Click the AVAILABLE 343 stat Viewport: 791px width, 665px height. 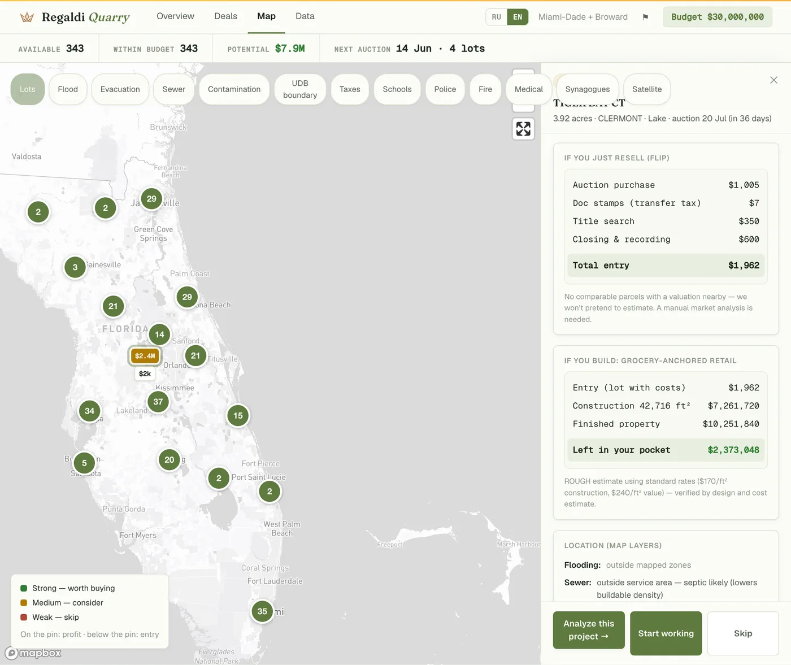point(51,49)
